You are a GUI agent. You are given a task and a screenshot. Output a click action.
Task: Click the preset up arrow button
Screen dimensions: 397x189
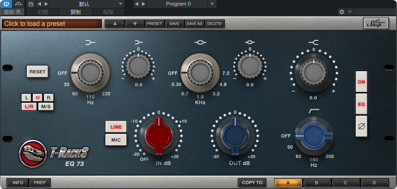114,24
